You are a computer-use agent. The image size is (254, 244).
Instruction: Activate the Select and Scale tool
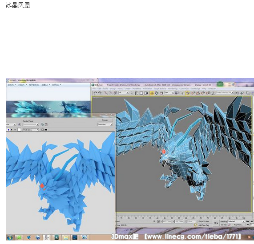click(161, 93)
